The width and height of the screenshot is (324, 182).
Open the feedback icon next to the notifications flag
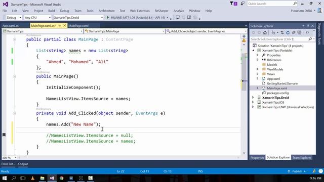(x=242, y=4)
